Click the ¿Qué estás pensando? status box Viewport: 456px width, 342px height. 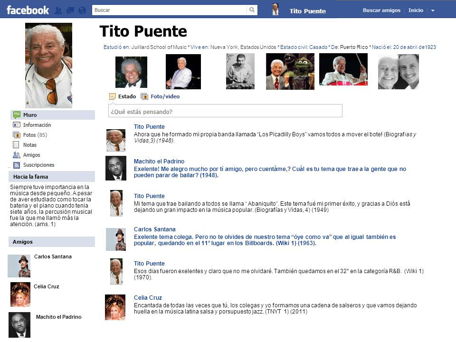click(x=225, y=111)
